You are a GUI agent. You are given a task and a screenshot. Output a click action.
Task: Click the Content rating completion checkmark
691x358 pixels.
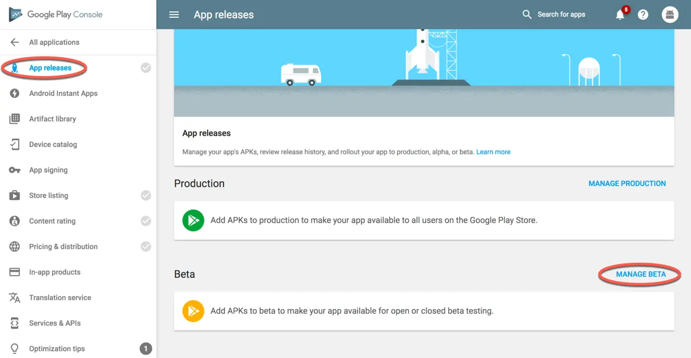146,221
